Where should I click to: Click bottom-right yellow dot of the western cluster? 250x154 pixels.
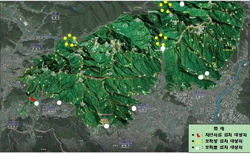tap(72, 45)
